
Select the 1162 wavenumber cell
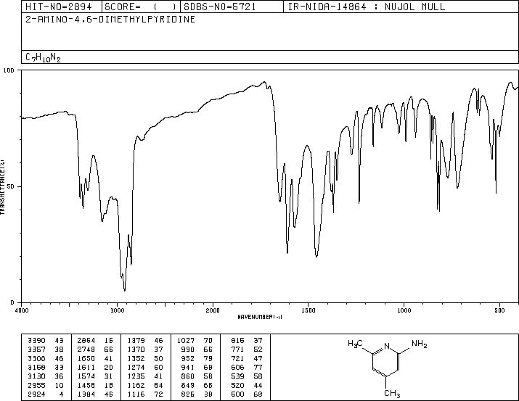click(x=136, y=385)
